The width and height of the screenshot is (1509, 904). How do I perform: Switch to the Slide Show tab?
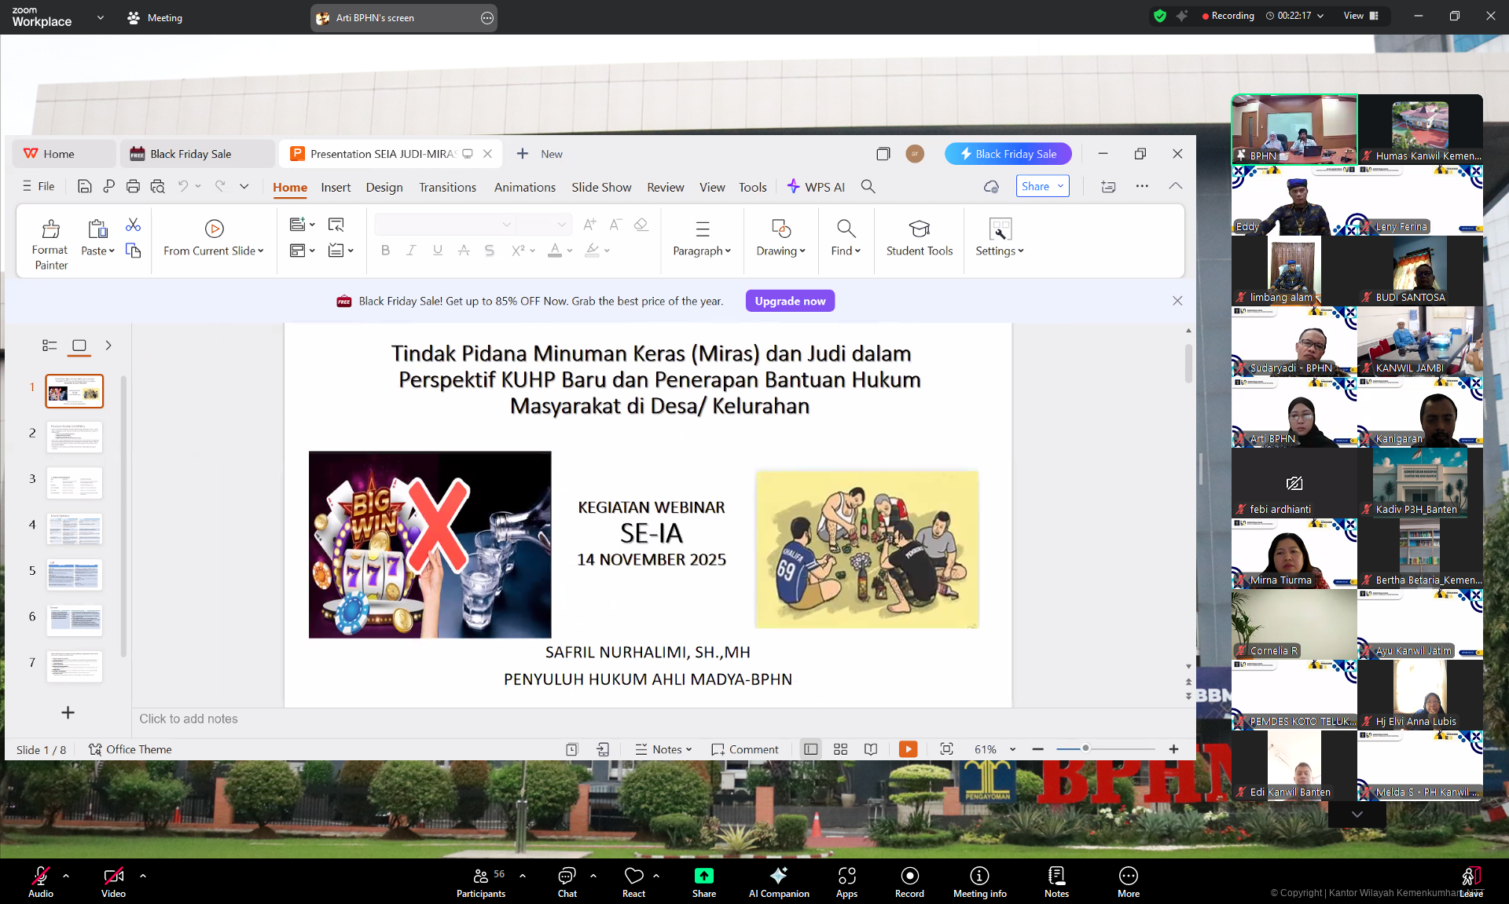[x=600, y=187]
